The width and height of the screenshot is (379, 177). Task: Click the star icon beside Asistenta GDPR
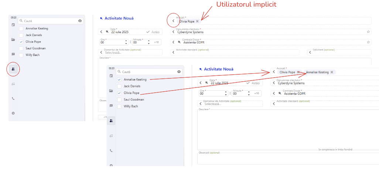tap(368, 42)
